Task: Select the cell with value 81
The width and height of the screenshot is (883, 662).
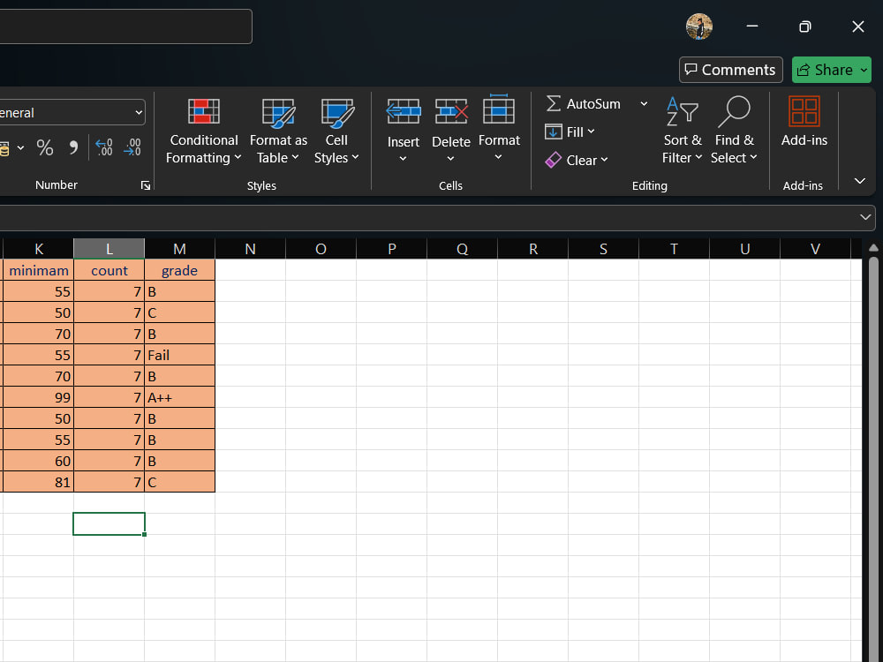Action: coord(38,482)
